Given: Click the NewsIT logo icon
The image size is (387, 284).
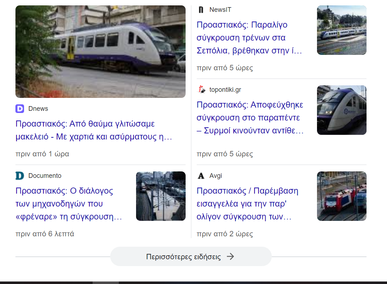Looking at the screenshot, I should [201, 10].
